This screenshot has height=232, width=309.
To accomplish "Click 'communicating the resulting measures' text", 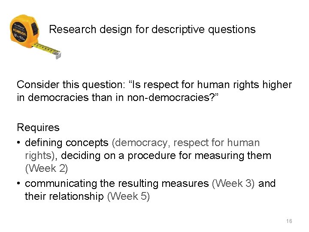I will [117, 183].
